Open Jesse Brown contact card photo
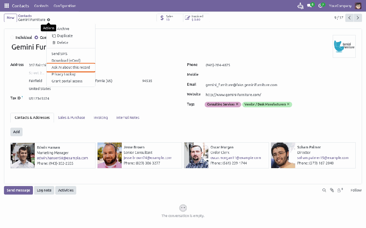This screenshot has width=366, height=228. click(x=109, y=155)
